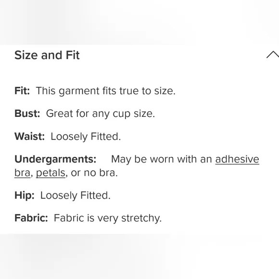Select the bold Undergarments: label

55,159
